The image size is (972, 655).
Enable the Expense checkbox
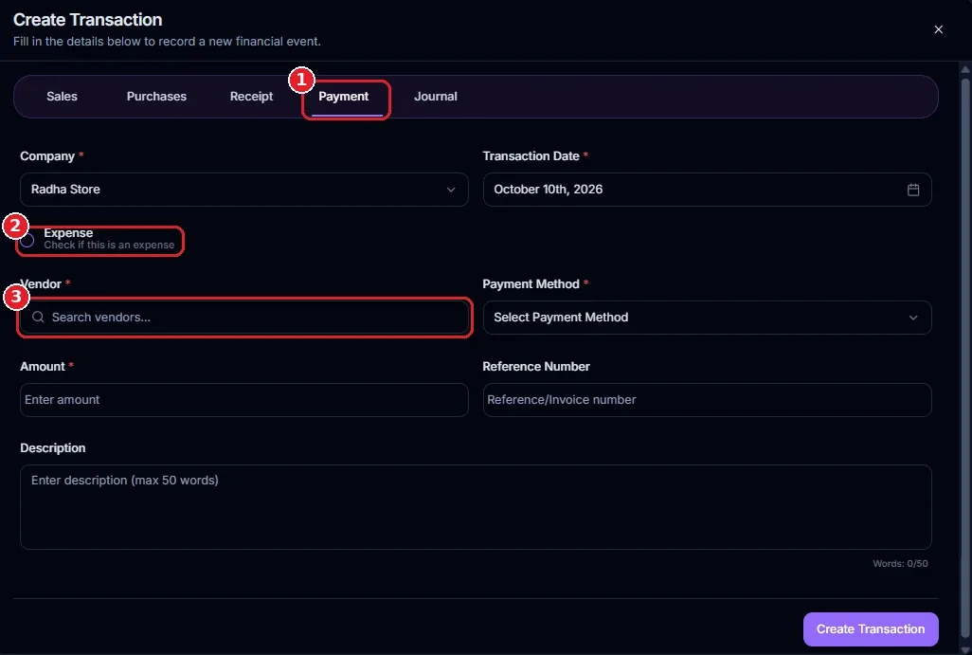27,240
